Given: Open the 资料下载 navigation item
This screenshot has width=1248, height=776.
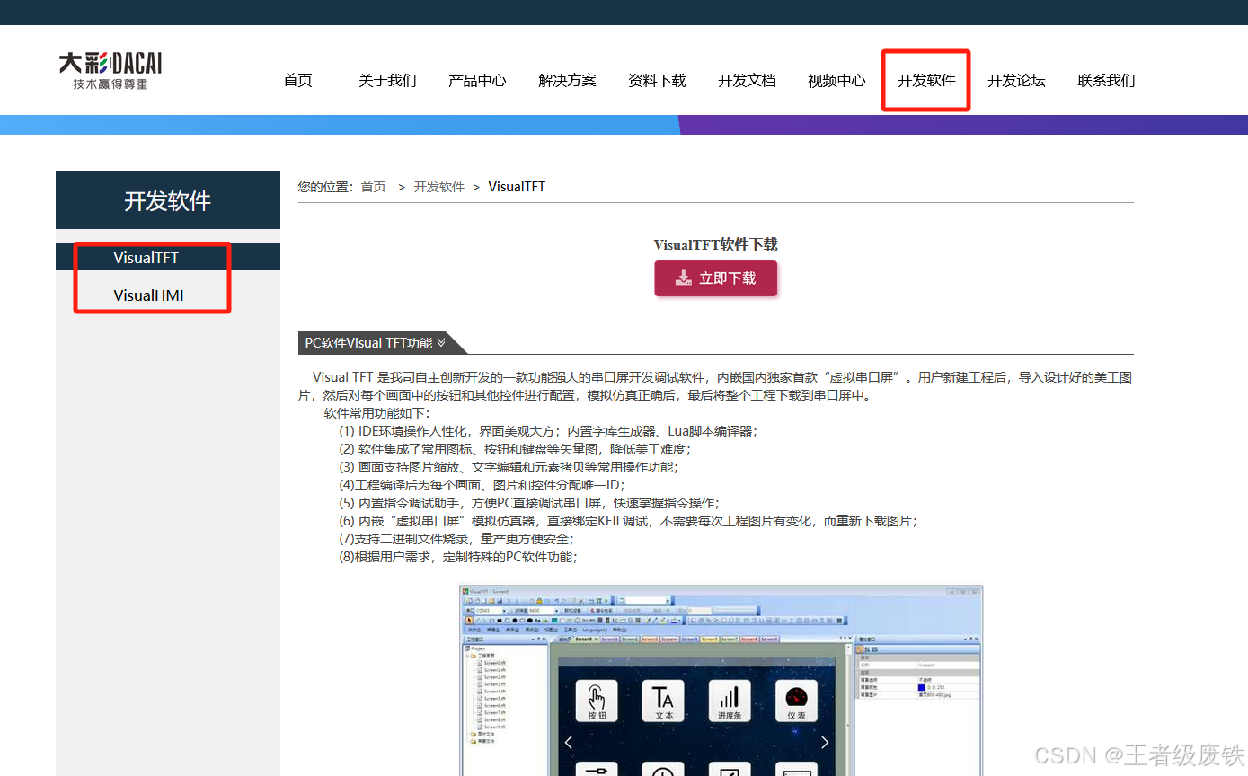Looking at the screenshot, I should tap(657, 81).
